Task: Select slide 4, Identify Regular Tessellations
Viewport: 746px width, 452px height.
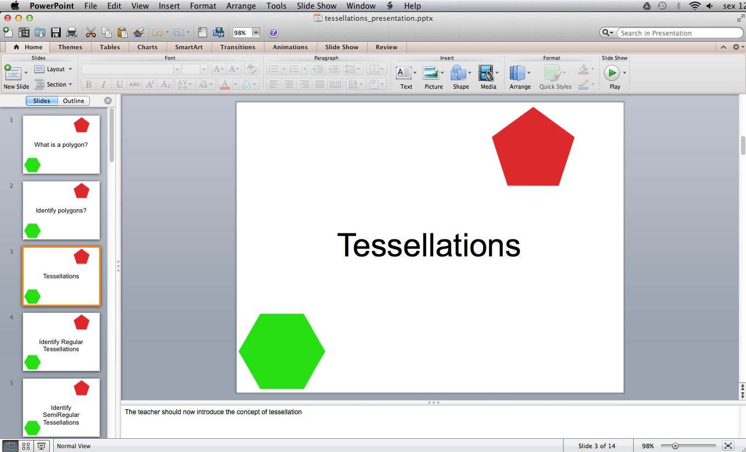Action: click(61, 341)
